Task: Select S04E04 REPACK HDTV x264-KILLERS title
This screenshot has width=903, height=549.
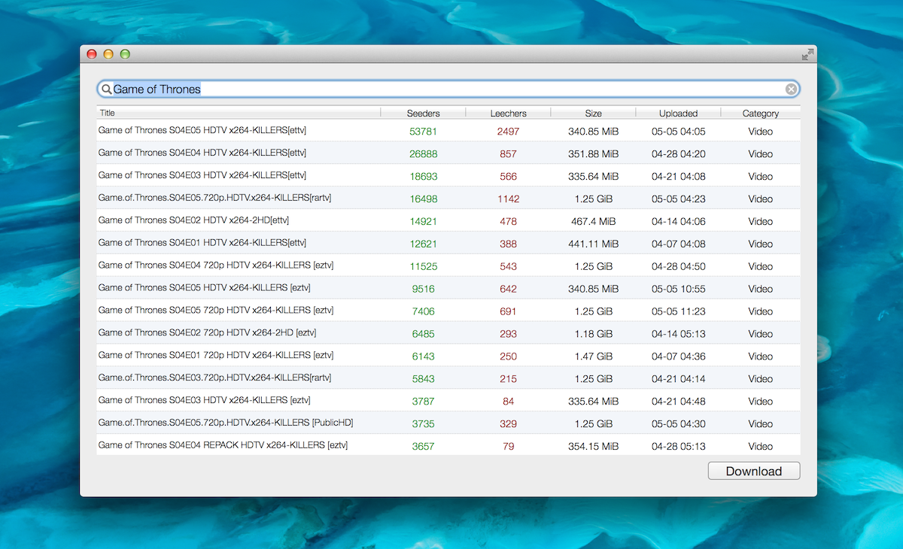Action: click(x=223, y=446)
